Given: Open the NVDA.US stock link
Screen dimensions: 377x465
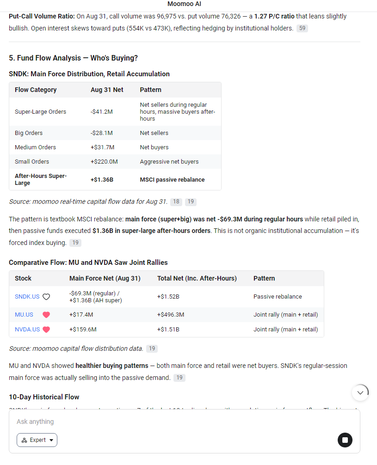Looking at the screenshot, I should pyautogui.click(x=27, y=330).
